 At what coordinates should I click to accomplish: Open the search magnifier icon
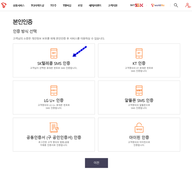[x=176, y=5]
